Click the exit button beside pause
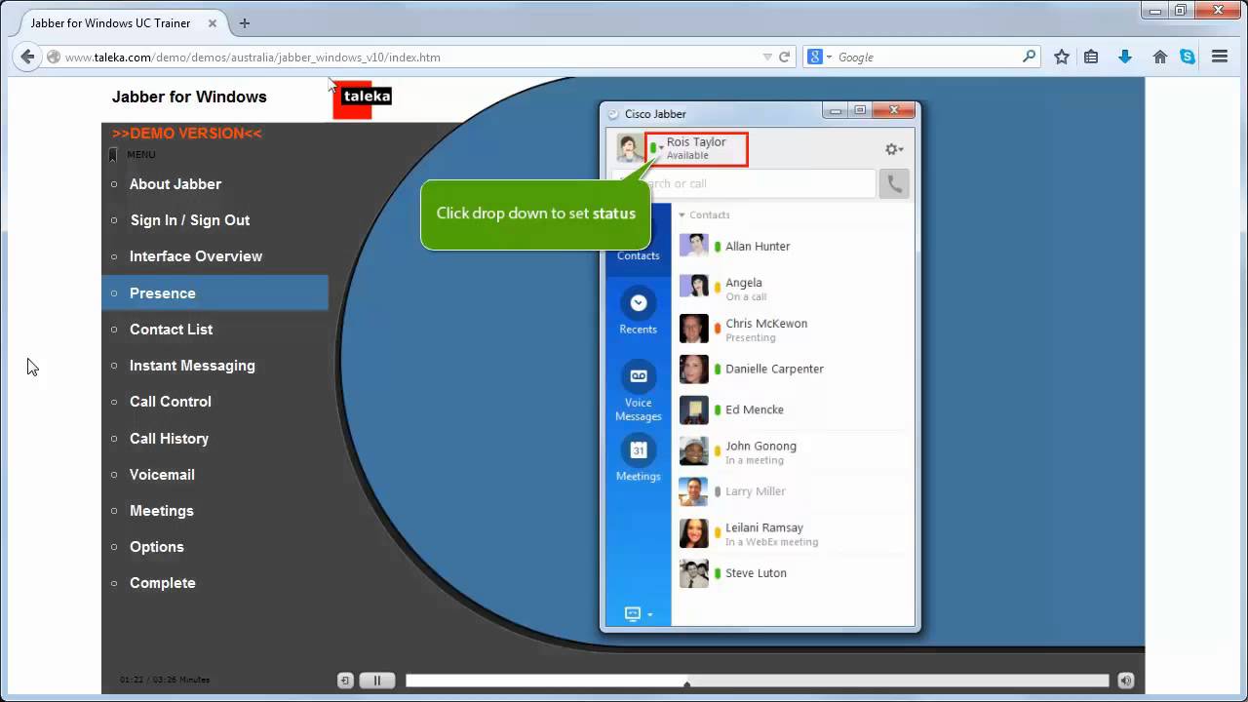1248x702 pixels. click(345, 681)
